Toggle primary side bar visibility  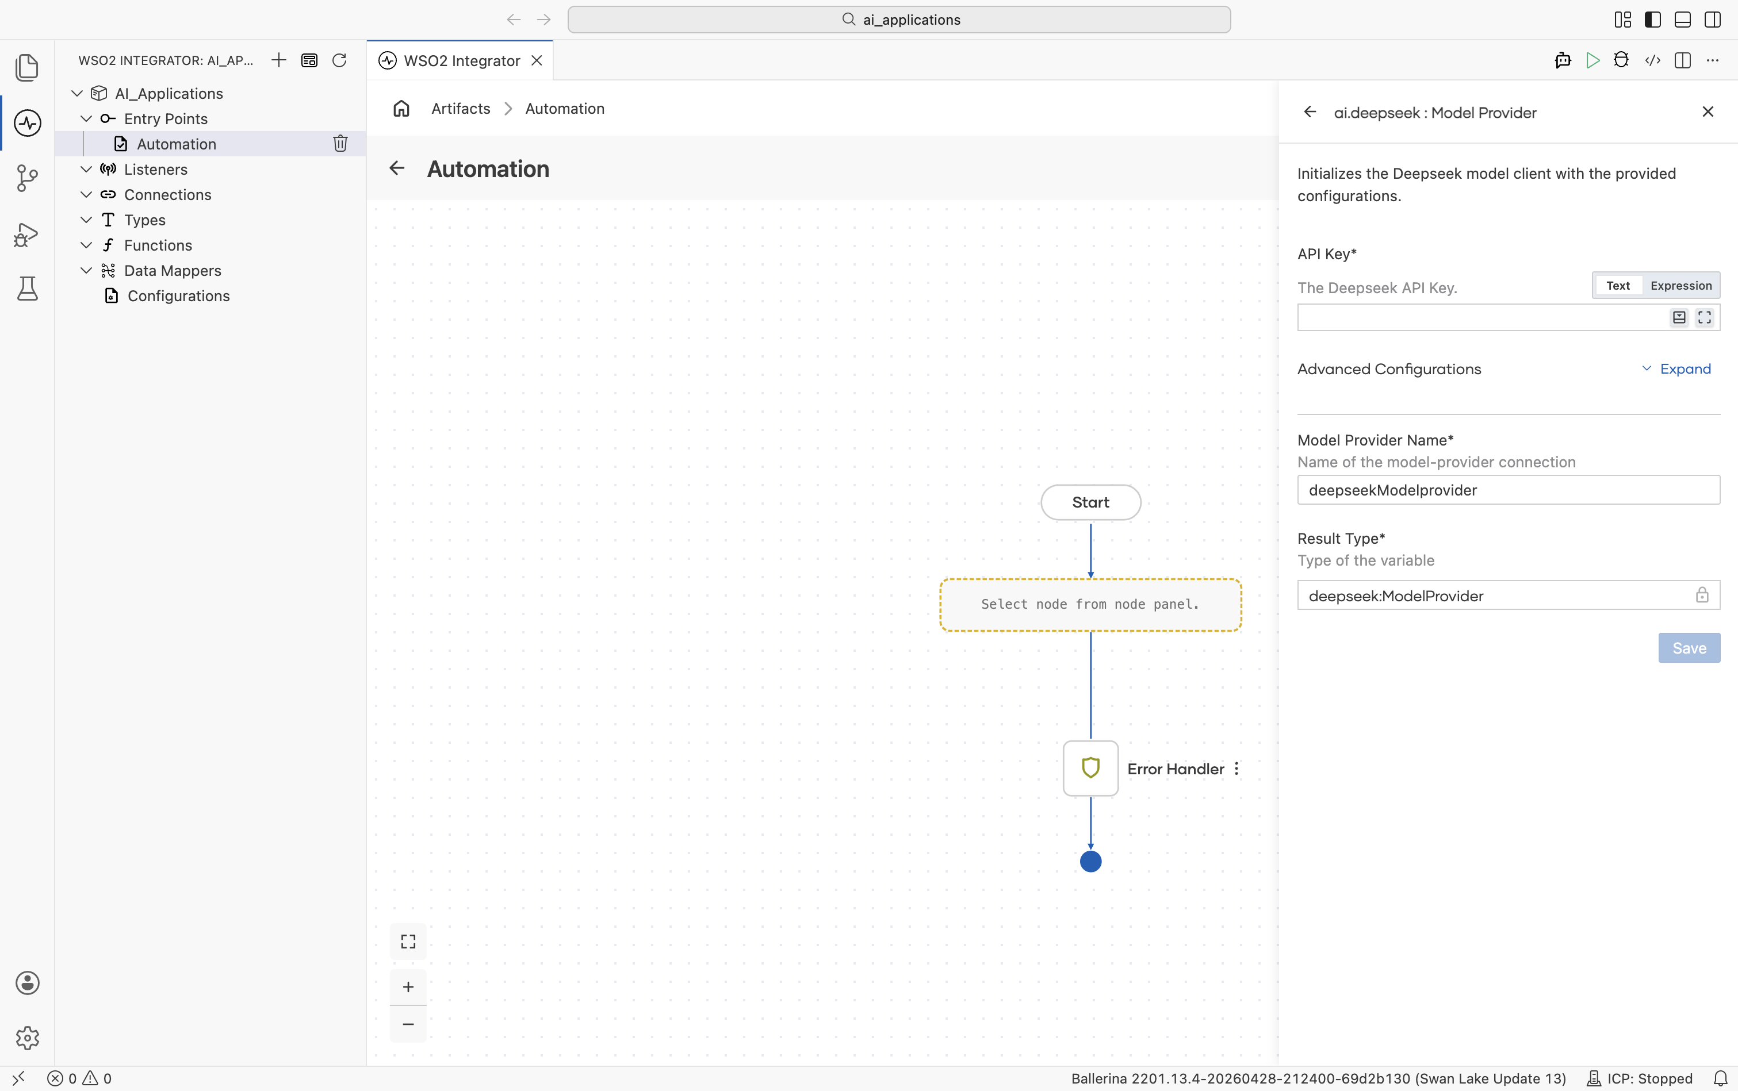tap(1653, 20)
